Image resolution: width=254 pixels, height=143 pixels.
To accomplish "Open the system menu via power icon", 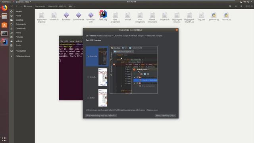I will point(248,2).
